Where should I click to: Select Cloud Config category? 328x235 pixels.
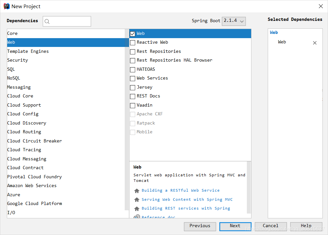(66, 114)
